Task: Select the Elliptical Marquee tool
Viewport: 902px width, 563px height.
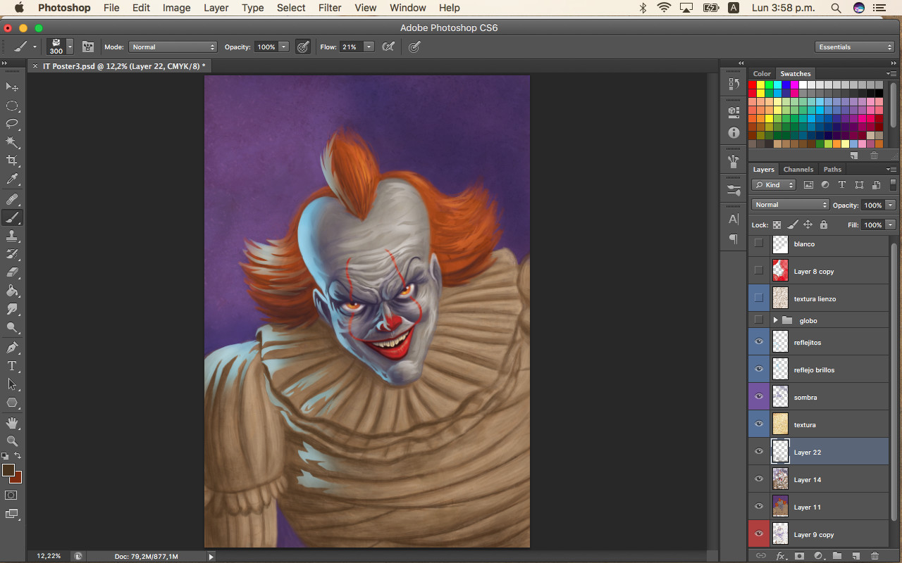Action: point(12,106)
